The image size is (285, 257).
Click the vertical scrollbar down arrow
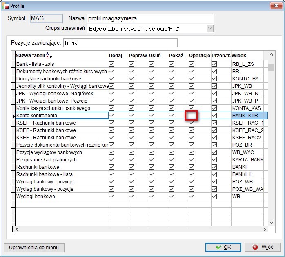(x=271, y=223)
